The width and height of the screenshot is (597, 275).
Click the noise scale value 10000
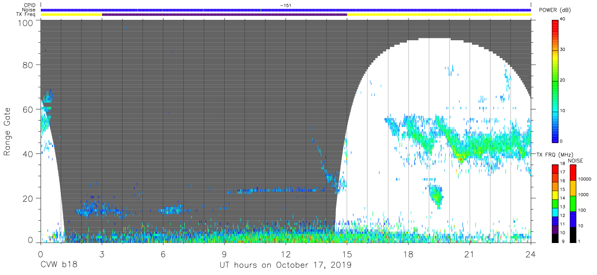[x=584, y=179]
